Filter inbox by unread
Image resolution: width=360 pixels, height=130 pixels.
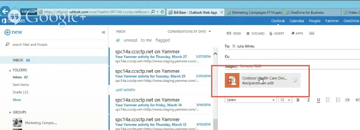(x=130, y=40)
